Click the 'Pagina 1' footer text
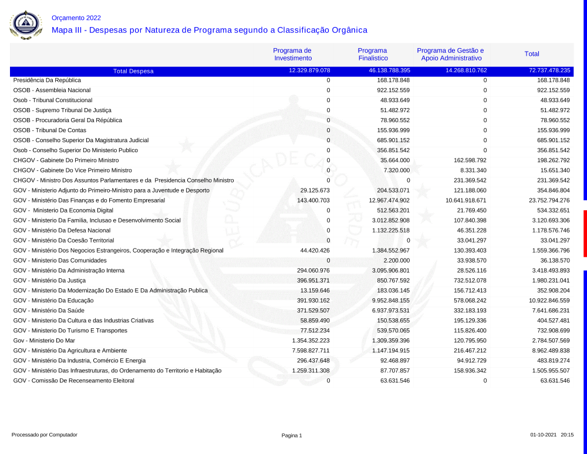This screenshot has width=587, height=454. (x=292, y=435)
